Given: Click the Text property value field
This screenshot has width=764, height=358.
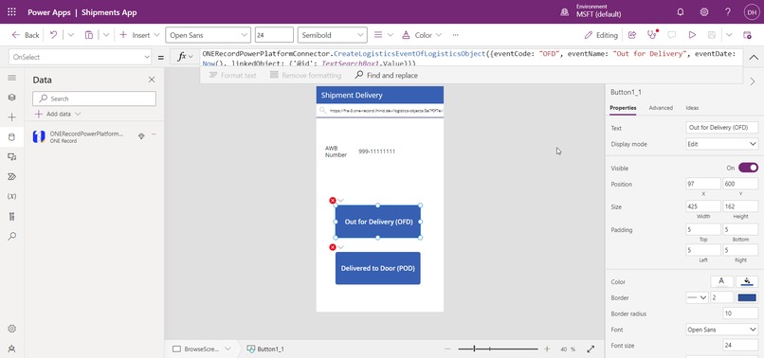Looking at the screenshot, I should tap(721, 128).
